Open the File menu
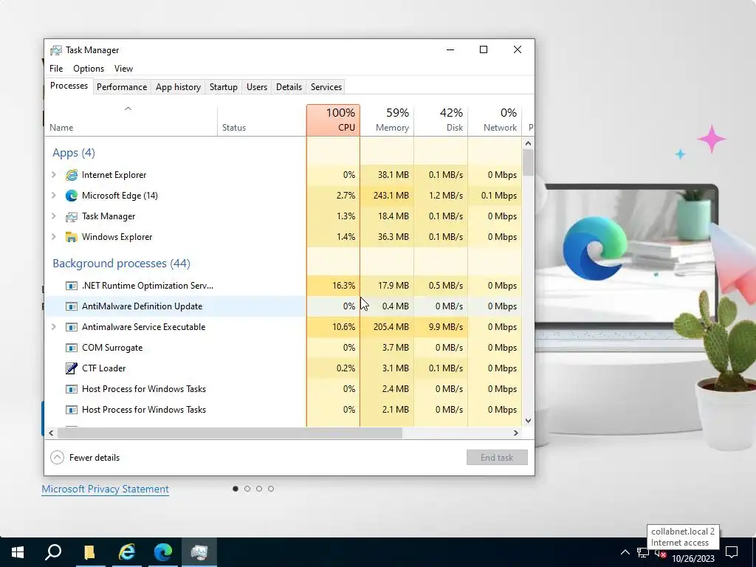Screen dimensions: 756x567 [x=56, y=69]
